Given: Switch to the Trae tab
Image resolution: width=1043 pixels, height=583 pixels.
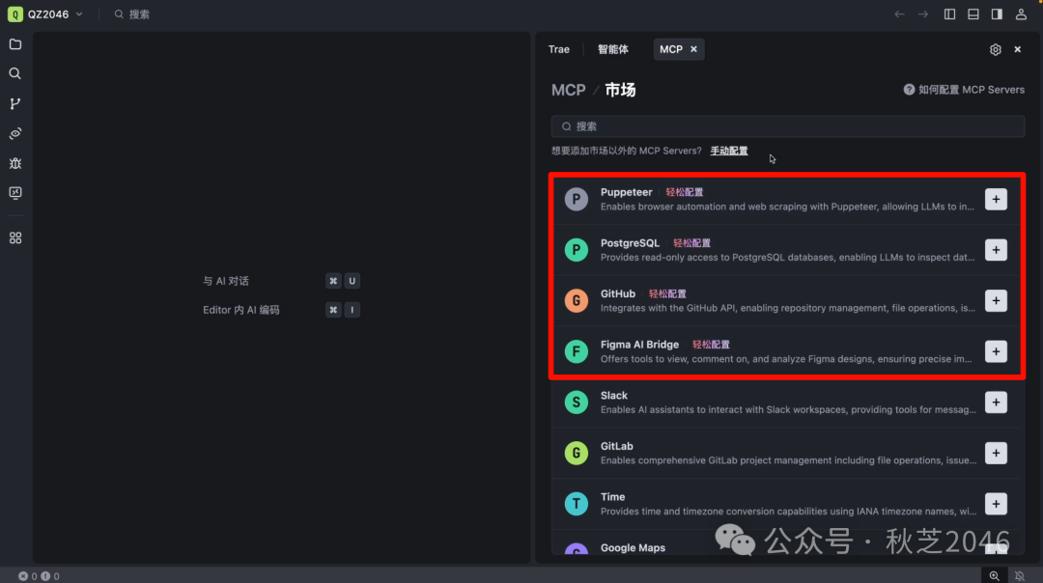Looking at the screenshot, I should click(x=559, y=49).
